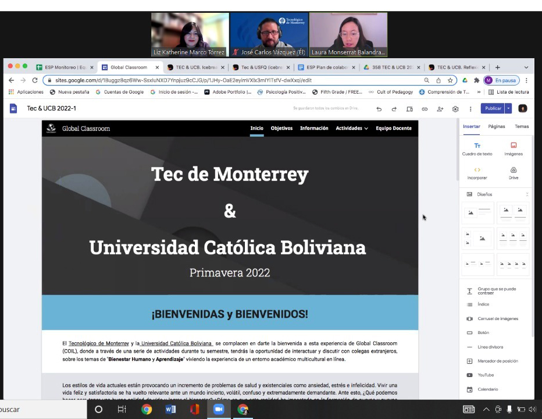
Task: Collapse the Diseños layouts section
Action: [x=527, y=194]
